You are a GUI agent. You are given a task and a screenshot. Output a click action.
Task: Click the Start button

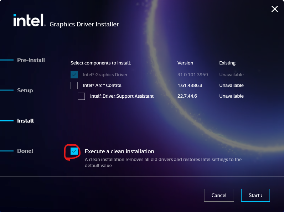click(255, 195)
